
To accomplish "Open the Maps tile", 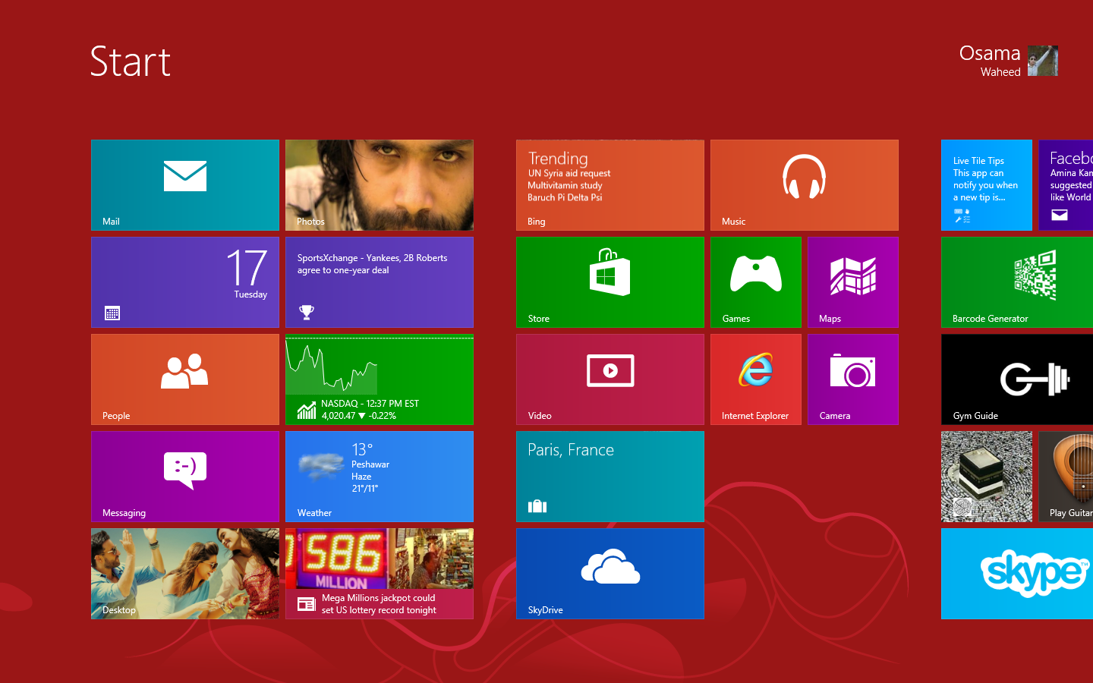I will click(x=853, y=282).
